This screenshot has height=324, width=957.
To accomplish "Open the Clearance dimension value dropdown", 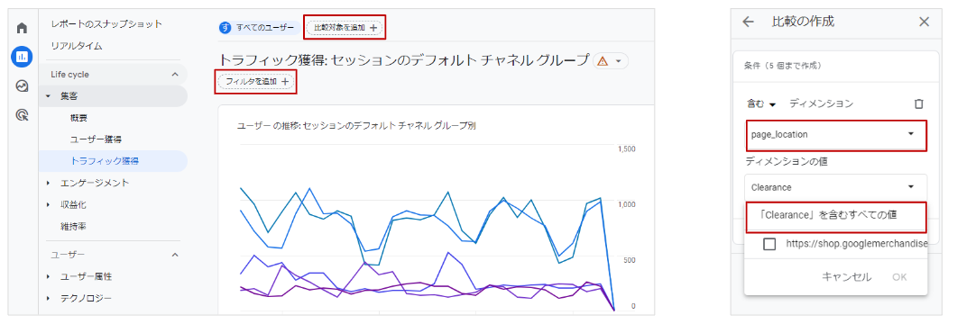I will pyautogui.click(x=835, y=187).
